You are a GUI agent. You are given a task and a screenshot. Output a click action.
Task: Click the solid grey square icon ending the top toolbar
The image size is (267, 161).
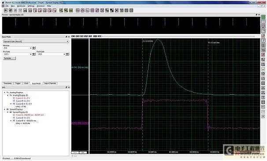point(131,11)
